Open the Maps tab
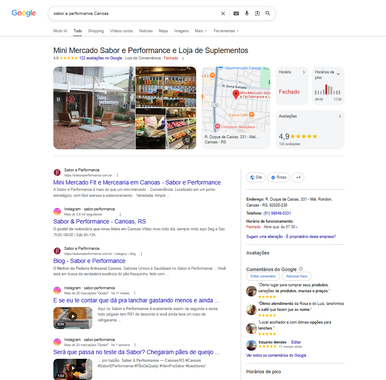Viewport: 386px width, 380px height. (x=163, y=31)
